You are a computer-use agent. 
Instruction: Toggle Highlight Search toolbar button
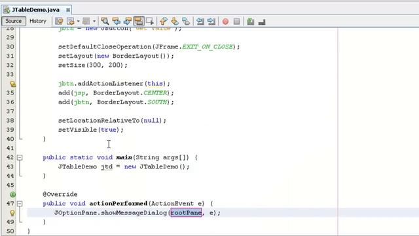tap(139, 21)
